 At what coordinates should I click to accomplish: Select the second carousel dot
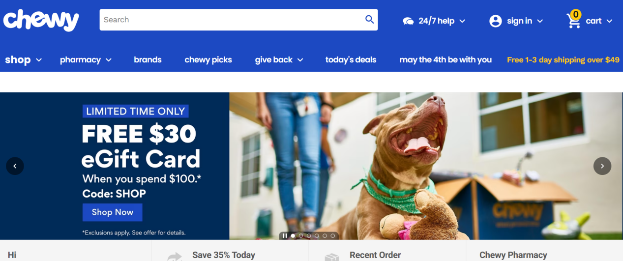pyautogui.click(x=301, y=236)
